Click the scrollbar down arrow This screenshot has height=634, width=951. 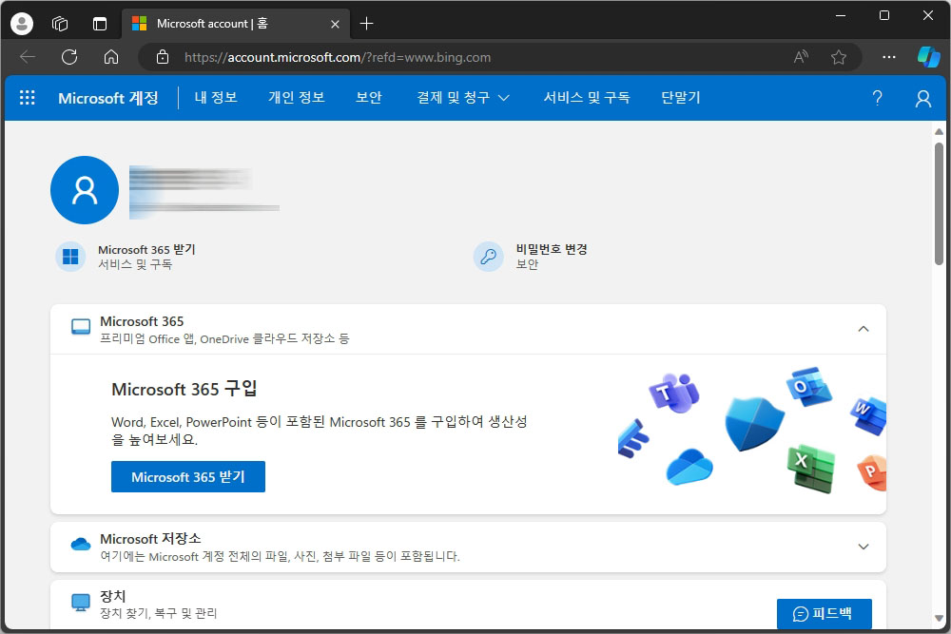939,619
